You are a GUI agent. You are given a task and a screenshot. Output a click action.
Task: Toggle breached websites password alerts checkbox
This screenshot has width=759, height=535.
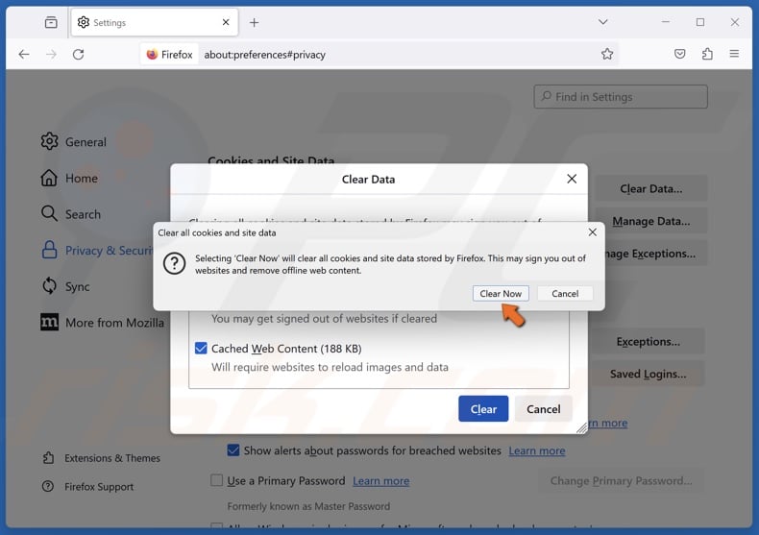[x=233, y=450]
